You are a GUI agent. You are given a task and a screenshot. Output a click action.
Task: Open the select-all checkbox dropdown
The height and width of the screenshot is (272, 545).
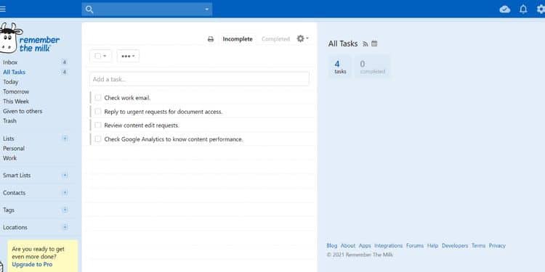(100, 56)
